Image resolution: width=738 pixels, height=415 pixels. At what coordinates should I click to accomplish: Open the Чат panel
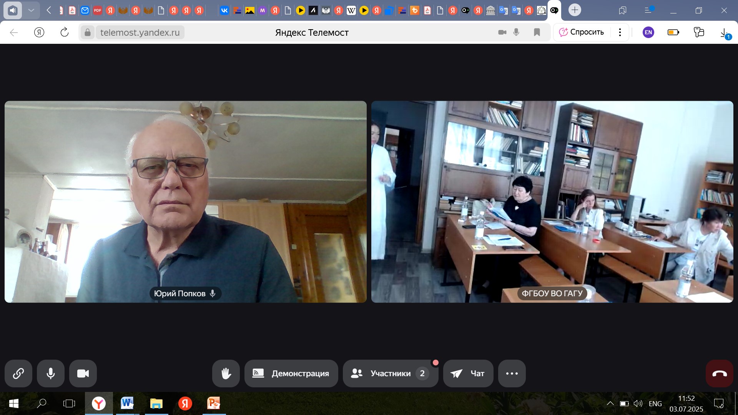tap(468, 373)
